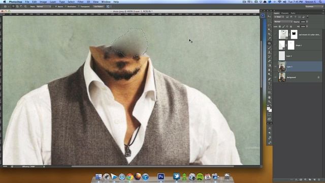The height and width of the screenshot is (183, 325).
Task: Open the File menu
Action: point(27,2)
